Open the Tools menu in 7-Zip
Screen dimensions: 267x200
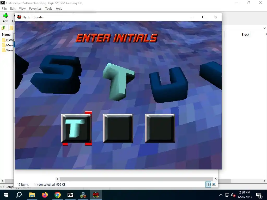coord(48,9)
